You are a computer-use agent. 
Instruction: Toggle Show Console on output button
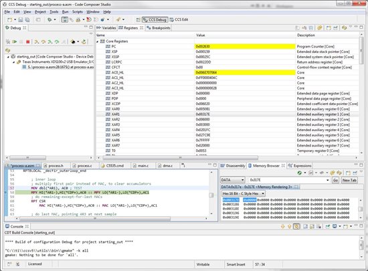[296, 226]
